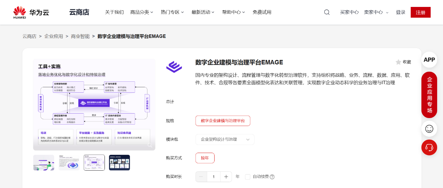Expand the 最新活动 menu
The width and height of the screenshot is (443, 188).
point(203,12)
